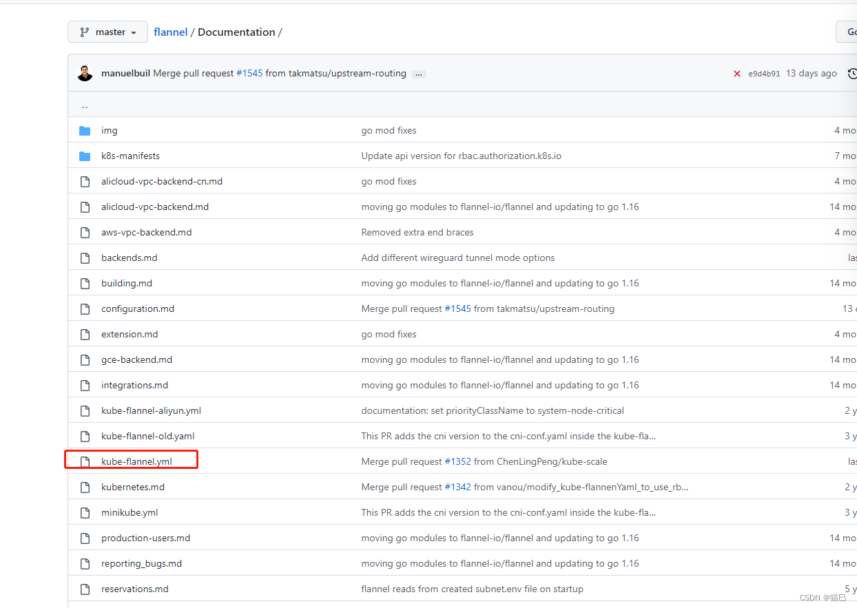Open the master branch dropdown
Image resolution: width=857 pixels, height=608 pixels.
107,32
